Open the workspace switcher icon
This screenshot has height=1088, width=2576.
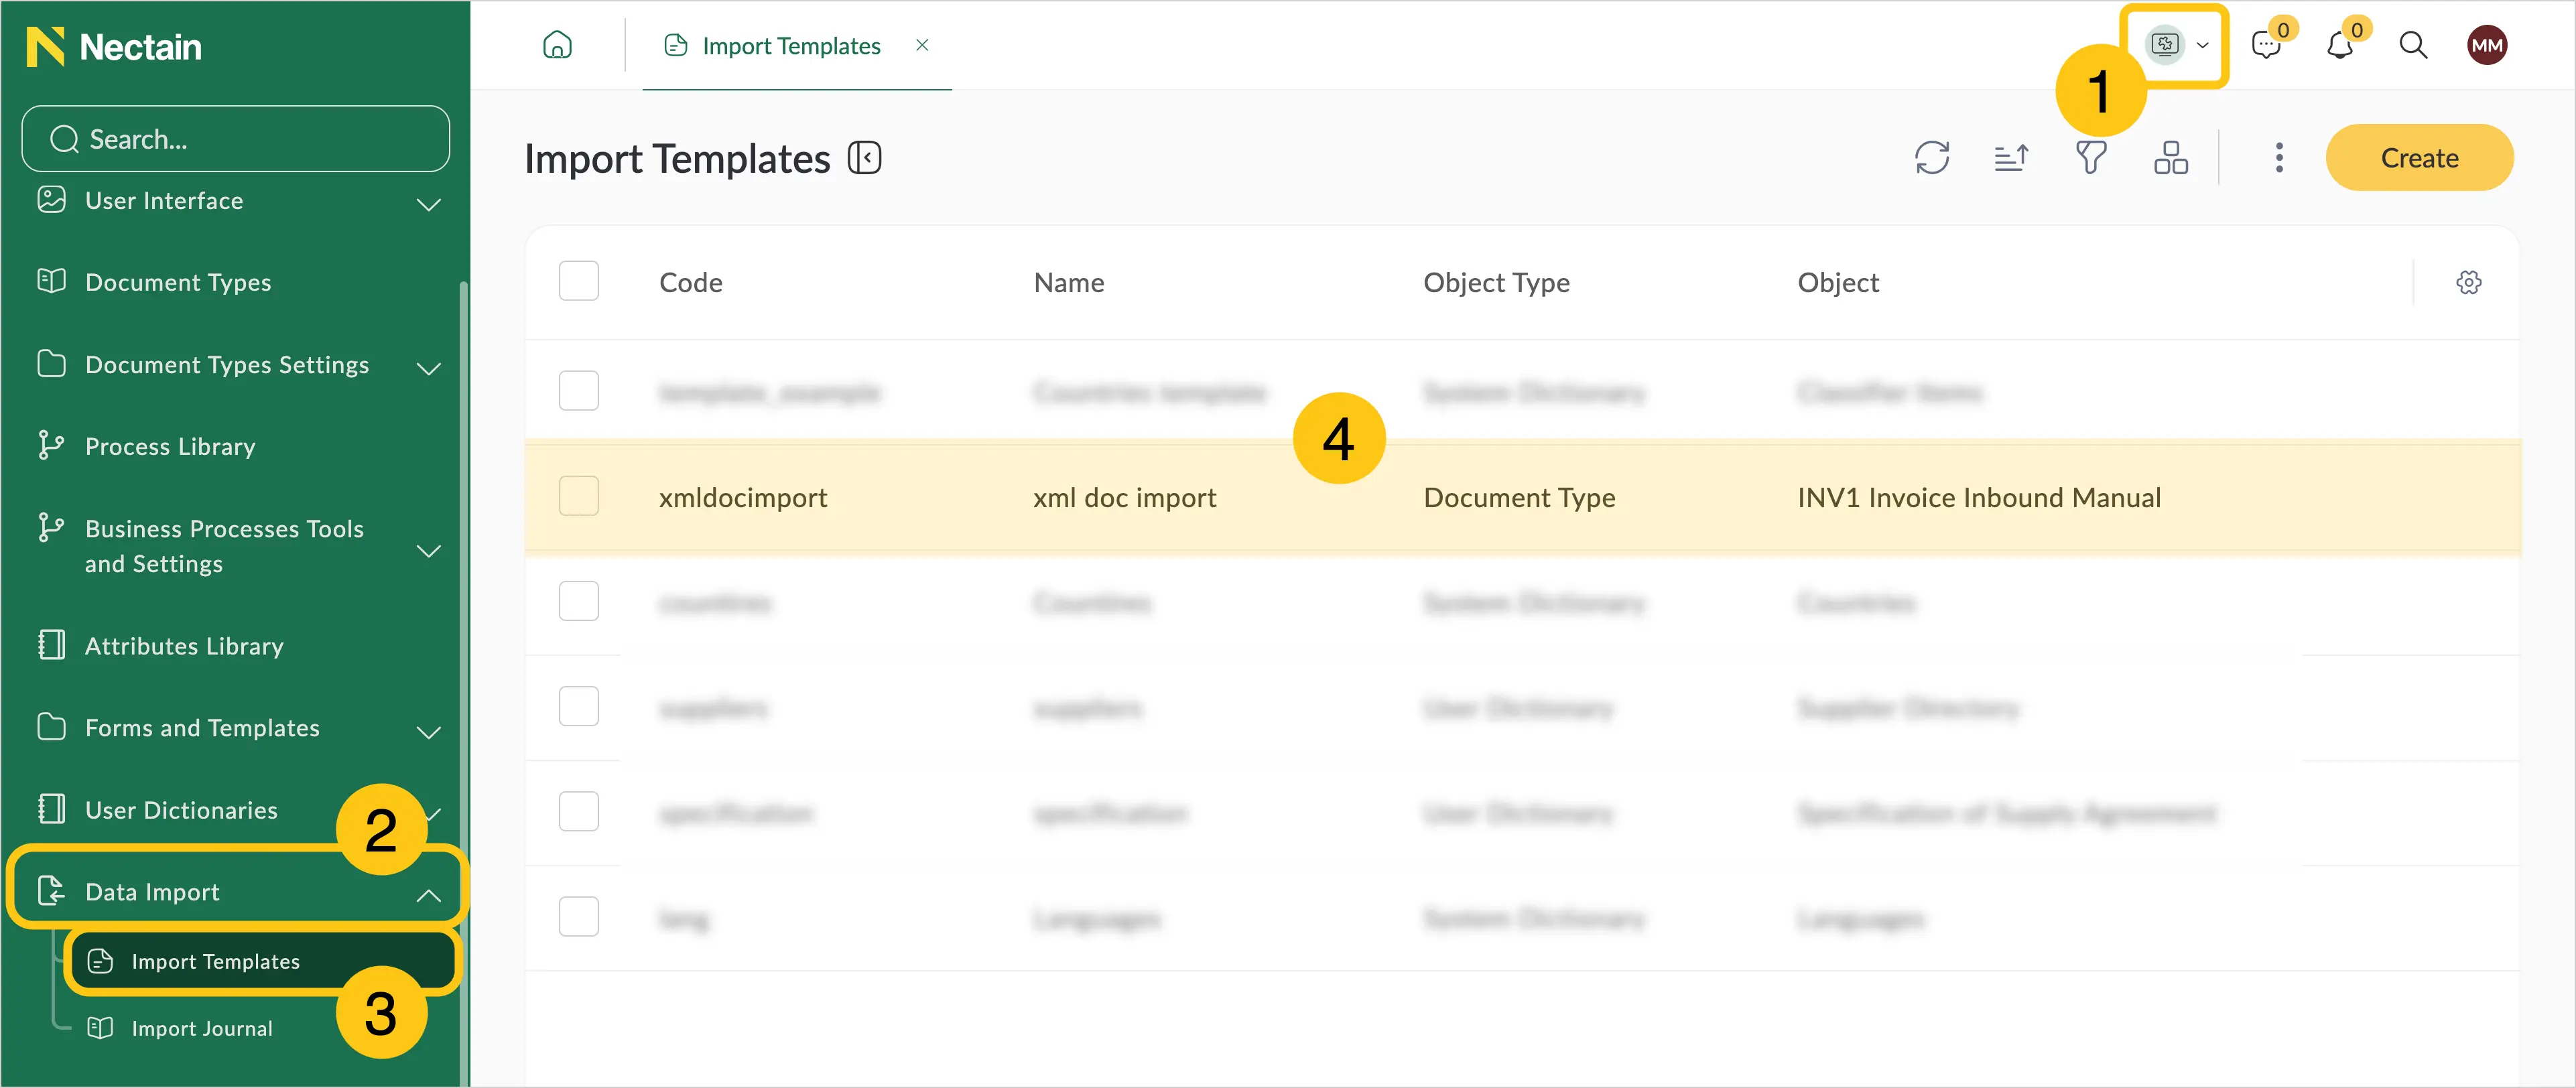(2164, 44)
